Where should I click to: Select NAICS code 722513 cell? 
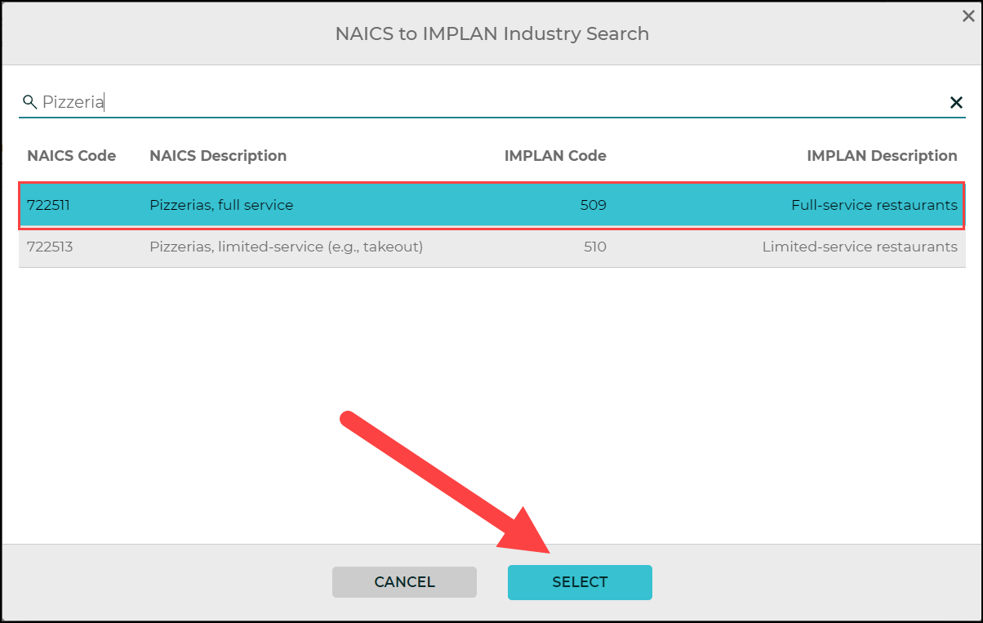(50, 247)
